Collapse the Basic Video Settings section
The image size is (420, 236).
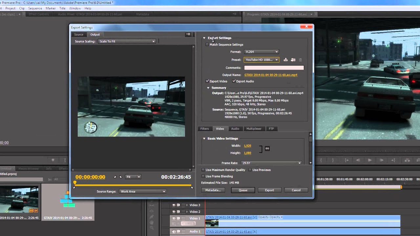pyautogui.click(x=204, y=139)
